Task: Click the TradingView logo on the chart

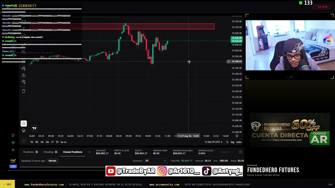Action: pos(34,128)
